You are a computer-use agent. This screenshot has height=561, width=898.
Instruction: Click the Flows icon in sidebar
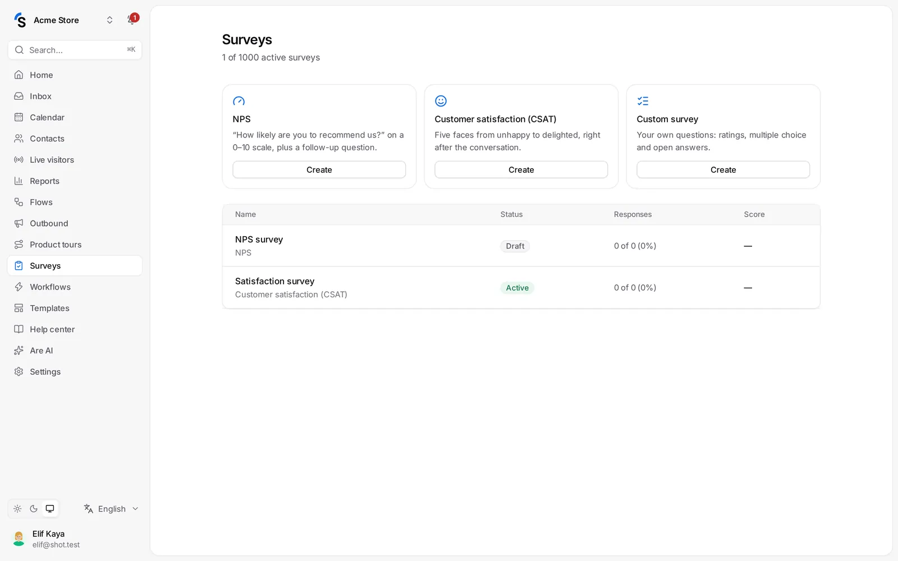[19, 202]
